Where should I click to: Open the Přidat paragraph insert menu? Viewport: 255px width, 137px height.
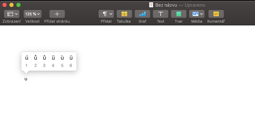pos(106,14)
